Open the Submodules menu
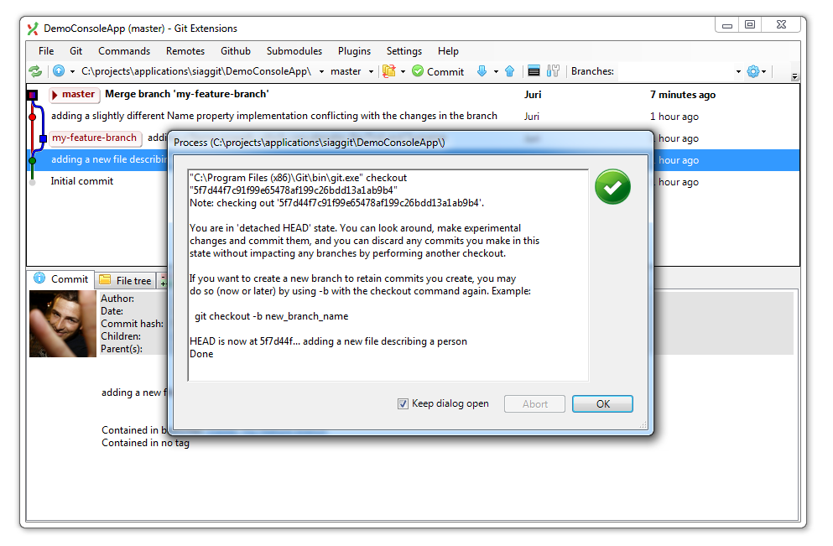833x546 pixels. pos(294,51)
